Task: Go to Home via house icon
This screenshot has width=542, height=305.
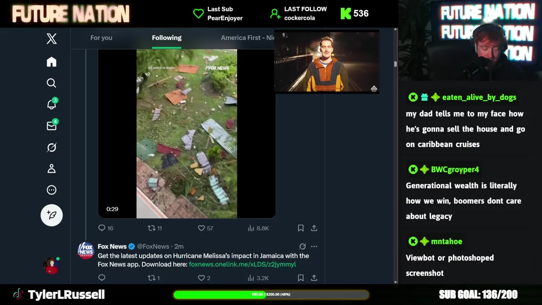Action: coord(51,62)
